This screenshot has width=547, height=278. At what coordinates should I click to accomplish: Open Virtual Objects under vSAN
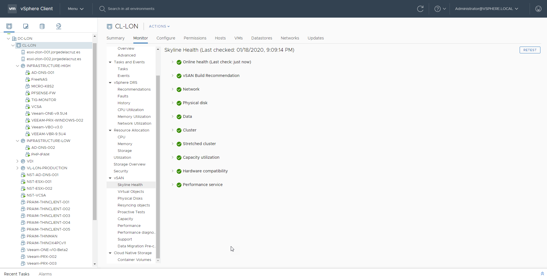click(x=131, y=192)
